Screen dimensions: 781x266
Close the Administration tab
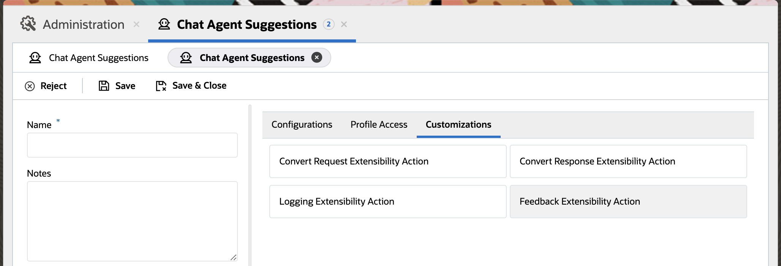click(x=136, y=24)
